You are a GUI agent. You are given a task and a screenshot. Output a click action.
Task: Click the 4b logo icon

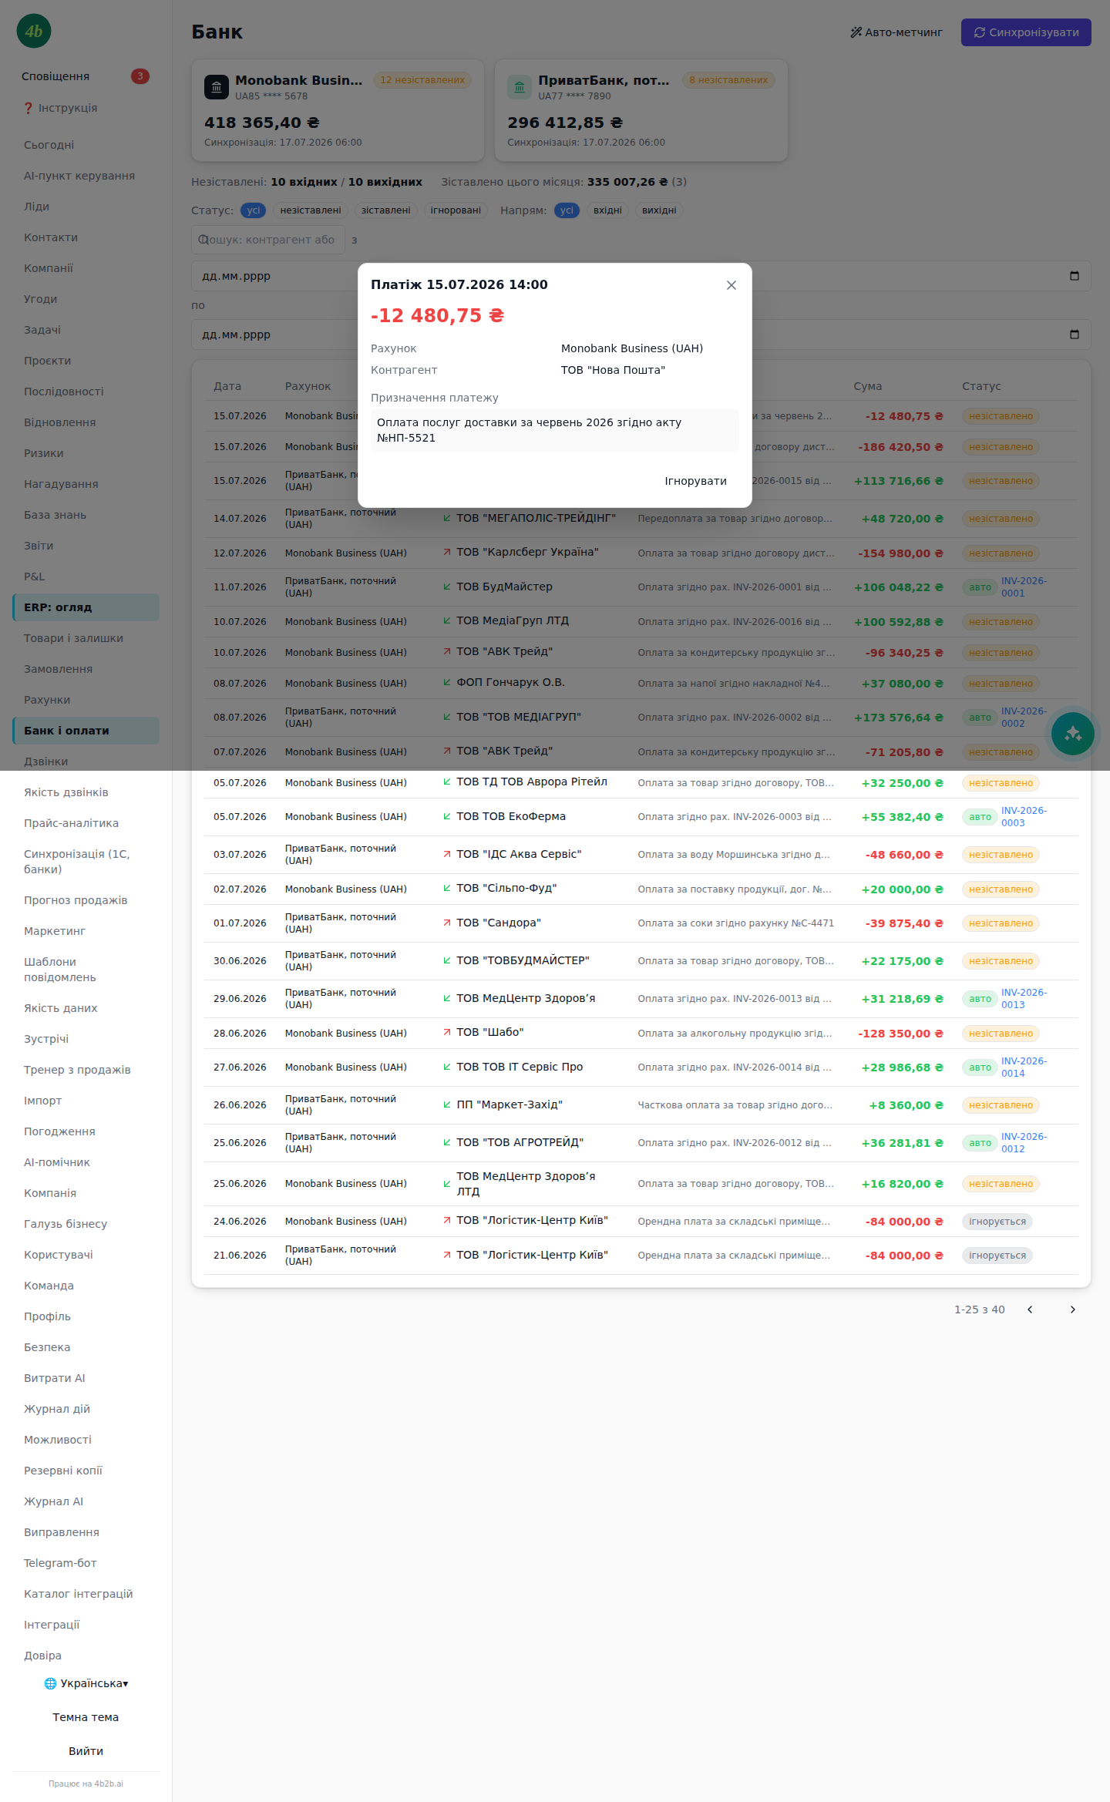pyautogui.click(x=34, y=31)
